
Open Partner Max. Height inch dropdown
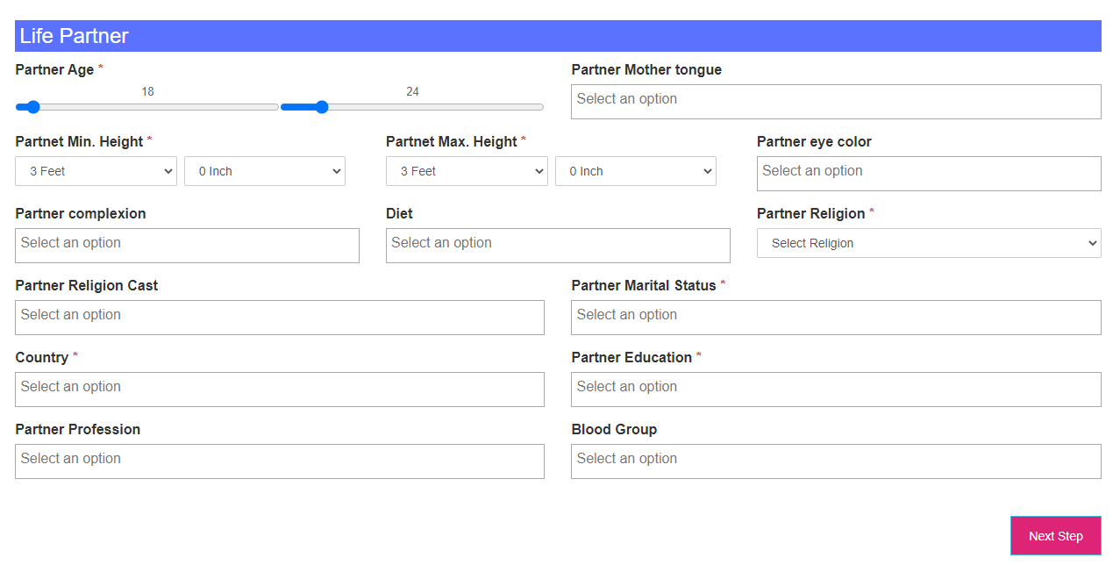tap(635, 171)
